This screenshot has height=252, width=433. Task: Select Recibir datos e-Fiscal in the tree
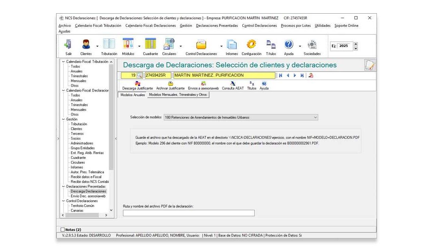pos(86,177)
